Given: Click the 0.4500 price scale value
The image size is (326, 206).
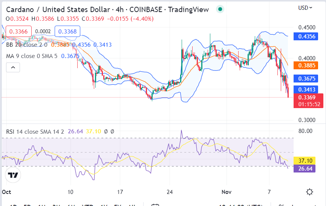Looking at the screenshot, I should click(x=307, y=27).
